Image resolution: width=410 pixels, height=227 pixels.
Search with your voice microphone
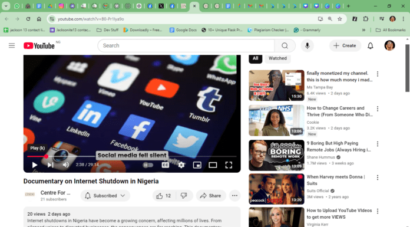tap(307, 45)
